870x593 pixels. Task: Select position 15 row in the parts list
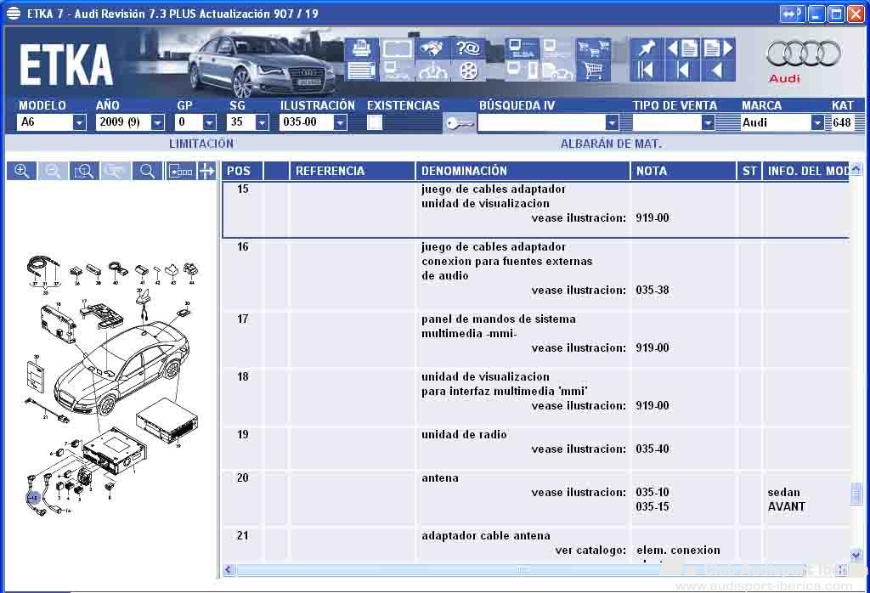point(535,210)
